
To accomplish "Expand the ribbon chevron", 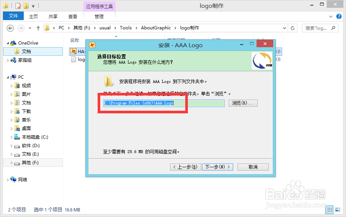I will pyautogui.click(x=330, y=16).
